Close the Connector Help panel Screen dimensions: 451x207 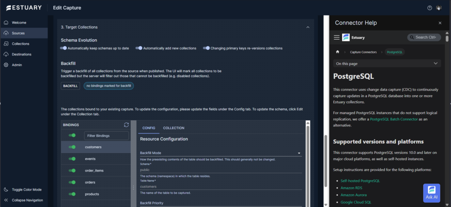click(440, 23)
